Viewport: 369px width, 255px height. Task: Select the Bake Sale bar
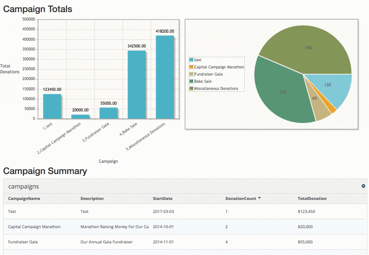[x=137, y=85]
